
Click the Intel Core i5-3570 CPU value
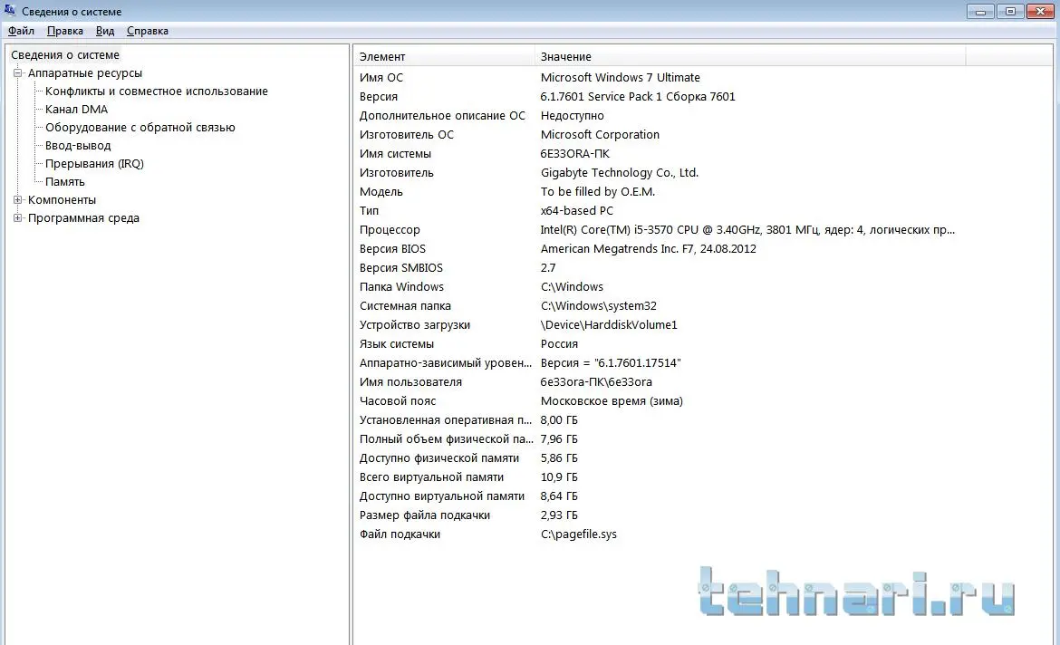click(747, 230)
